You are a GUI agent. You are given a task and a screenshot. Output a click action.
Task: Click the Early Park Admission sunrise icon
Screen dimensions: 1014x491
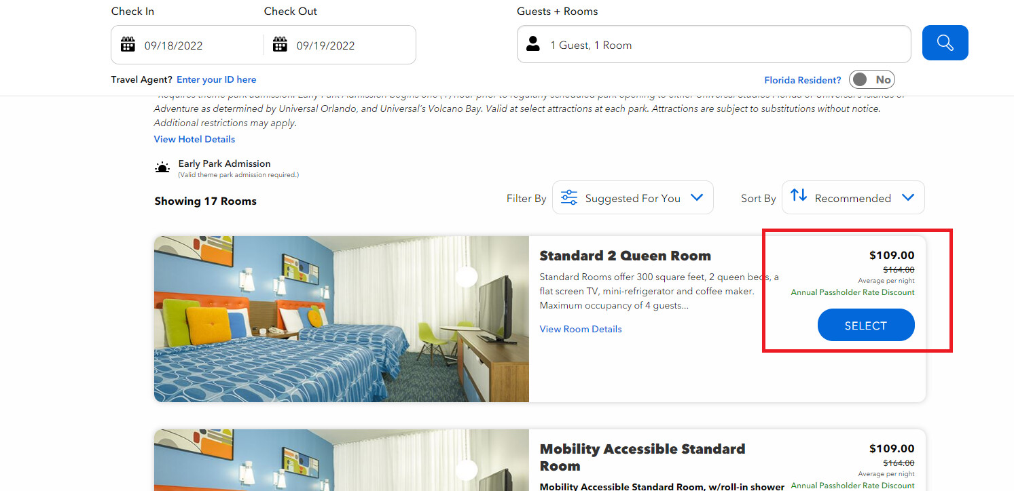tap(162, 168)
